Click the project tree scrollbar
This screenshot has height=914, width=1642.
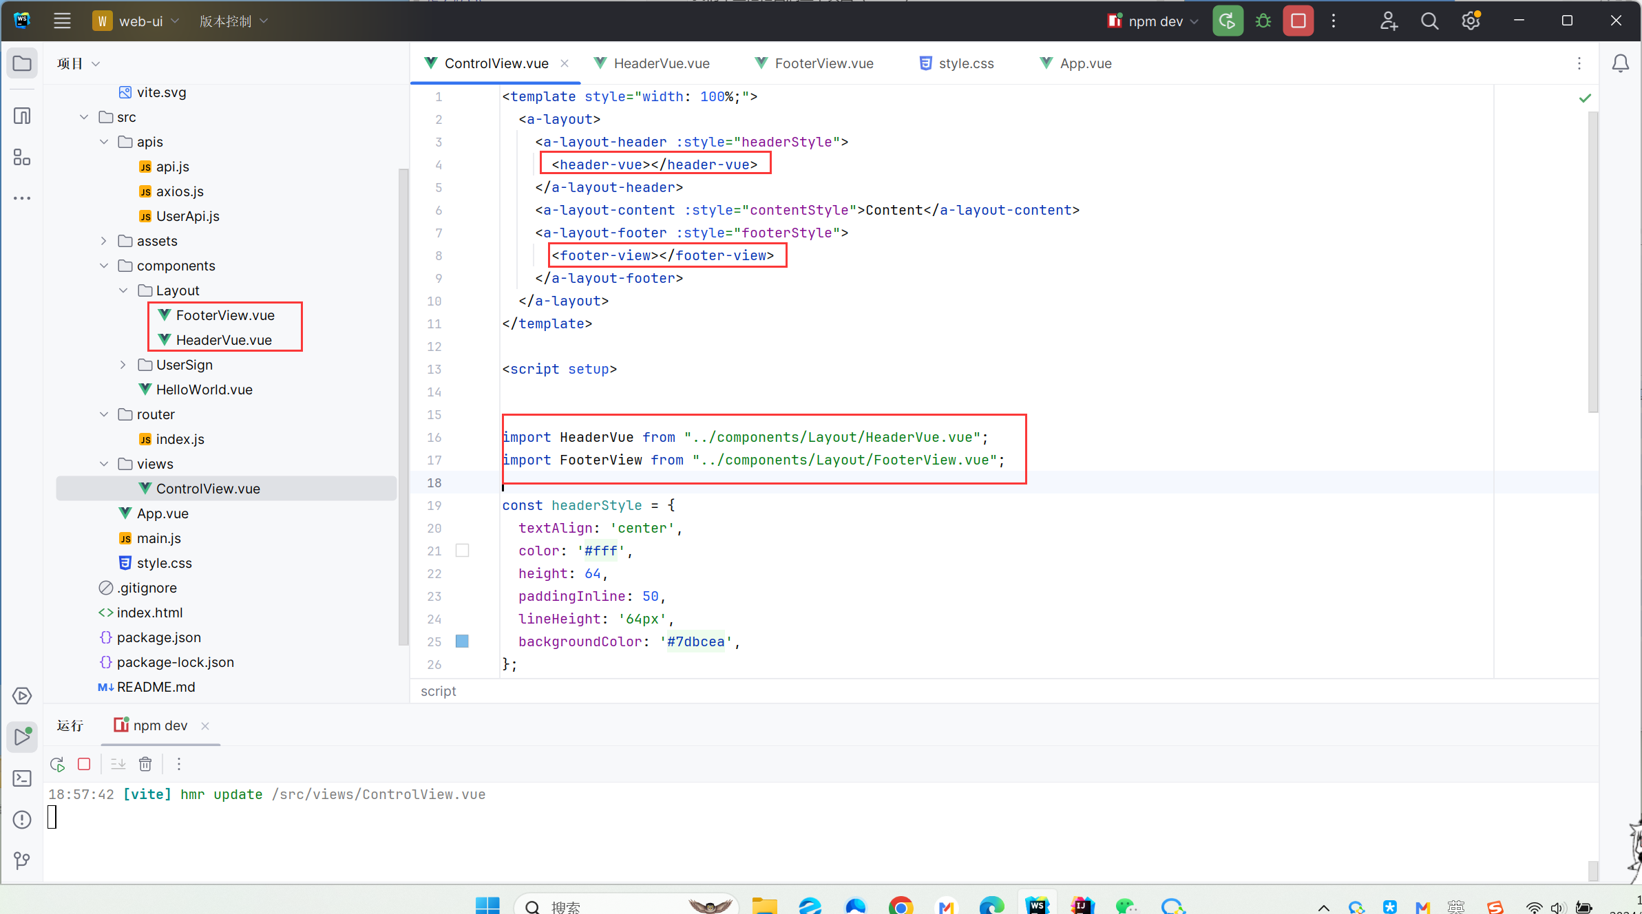tap(403, 406)
